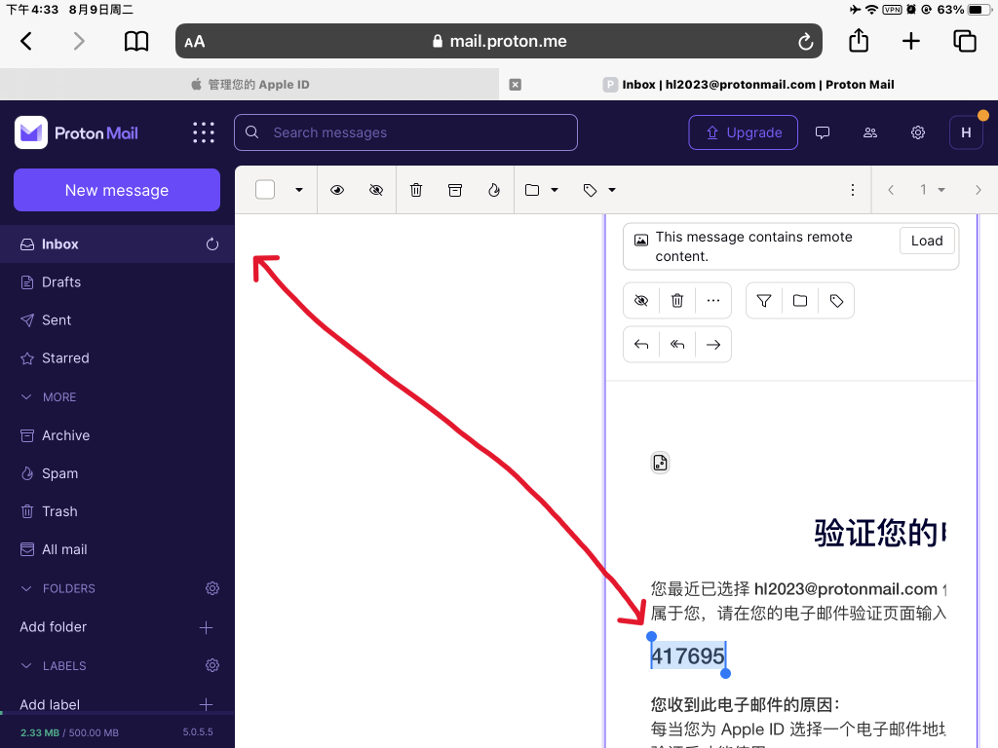Tap the AA reader text size button
Image resolution: width=998 pixels, height=748 pixels.
[194, 42]
